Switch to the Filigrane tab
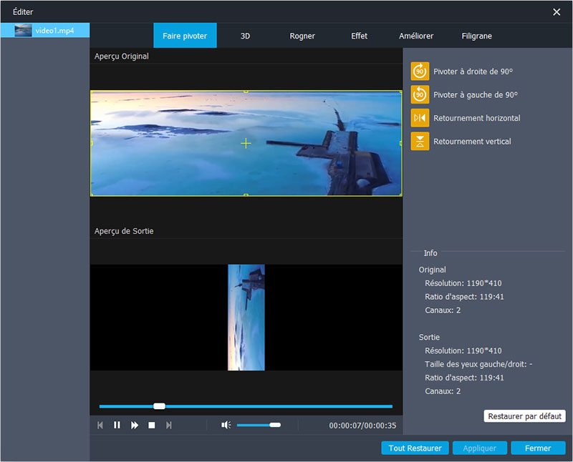This screenshot has width=573, height=462. tap(476, 35)
